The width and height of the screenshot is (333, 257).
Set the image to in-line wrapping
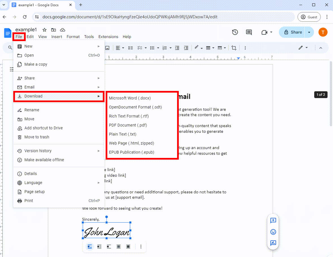coord(90,247)
